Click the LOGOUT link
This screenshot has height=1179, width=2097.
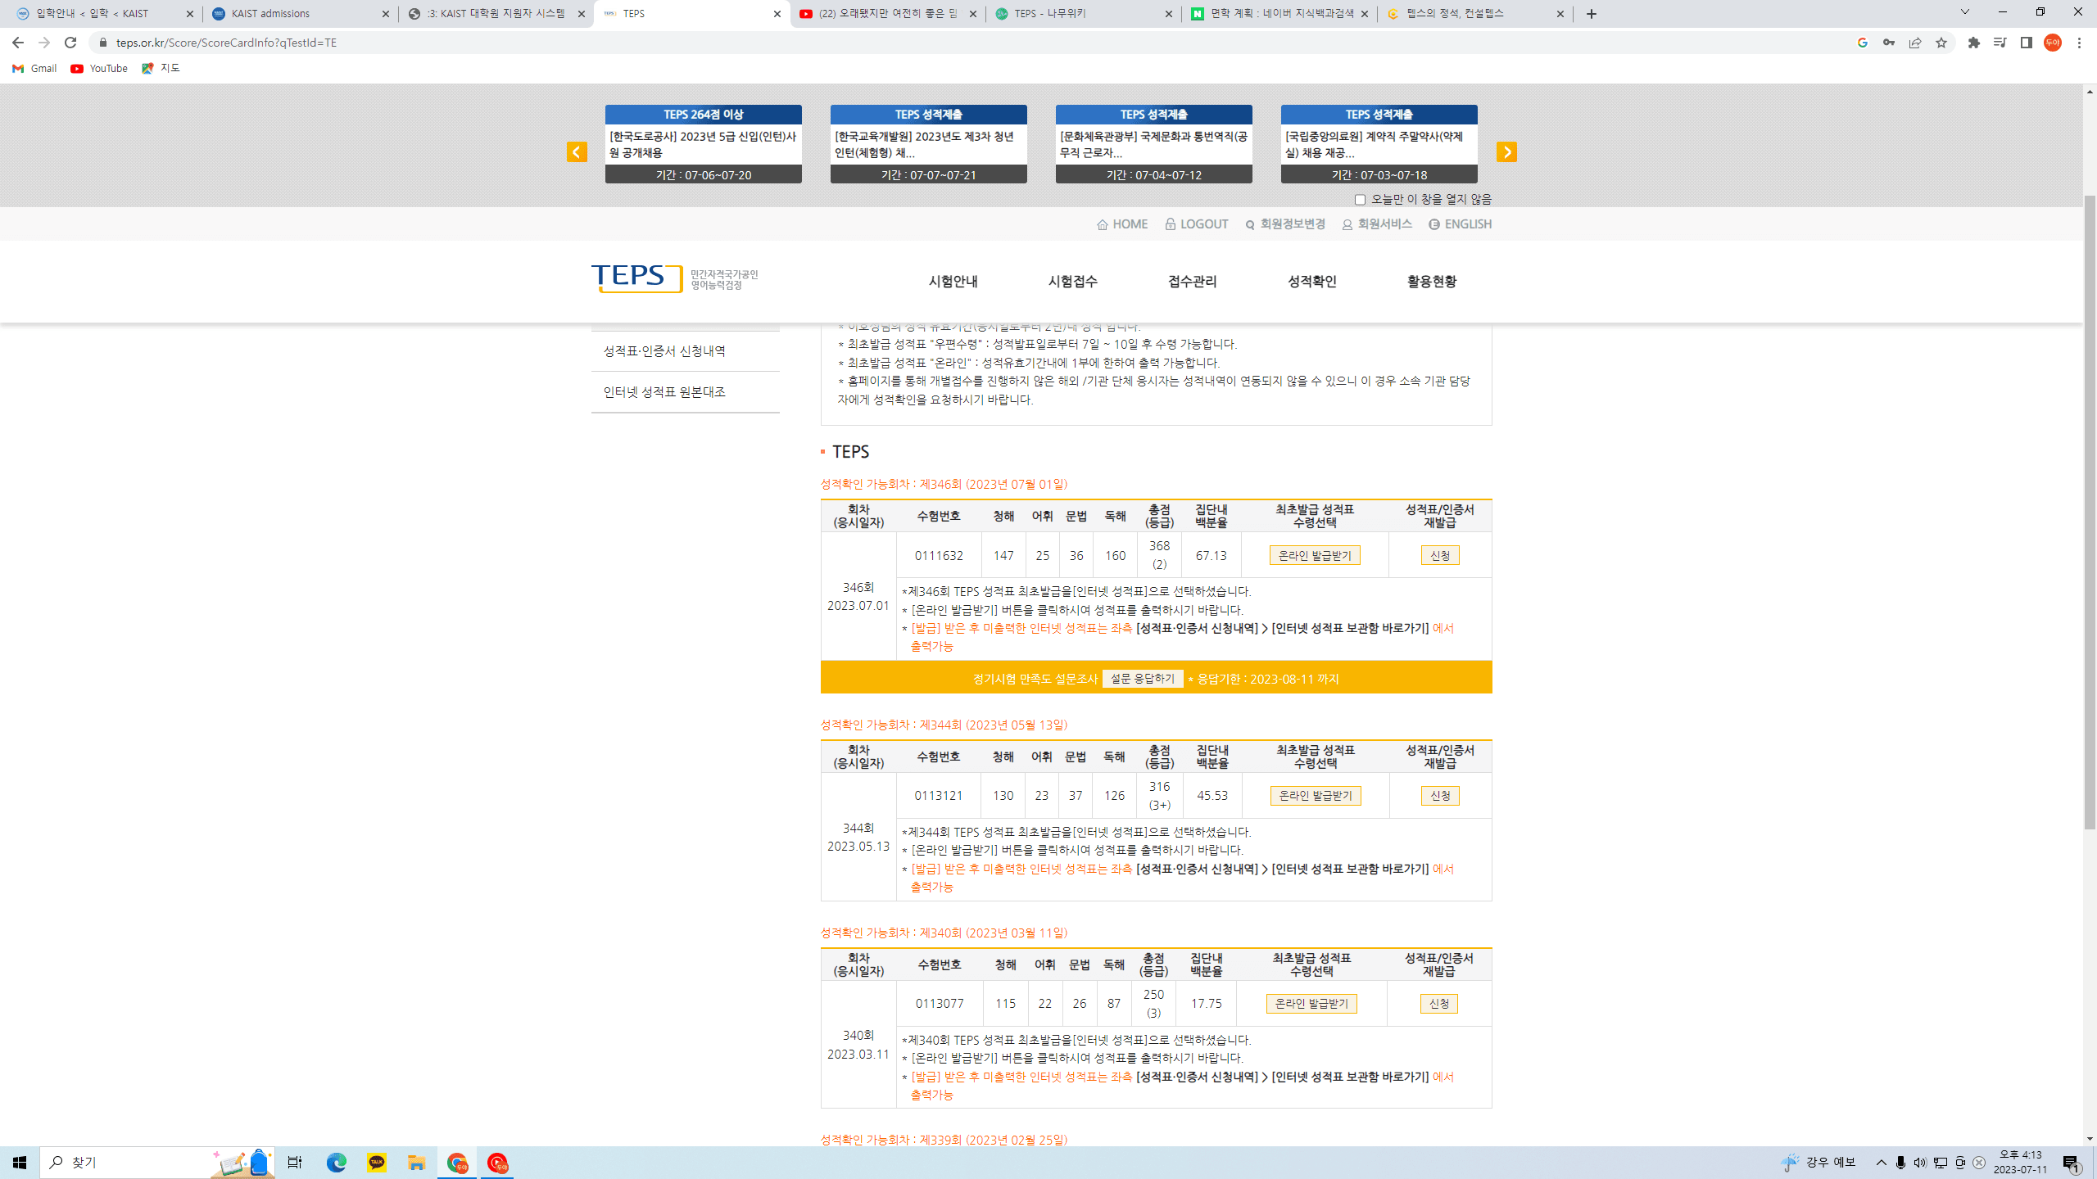click(1197, 224)
